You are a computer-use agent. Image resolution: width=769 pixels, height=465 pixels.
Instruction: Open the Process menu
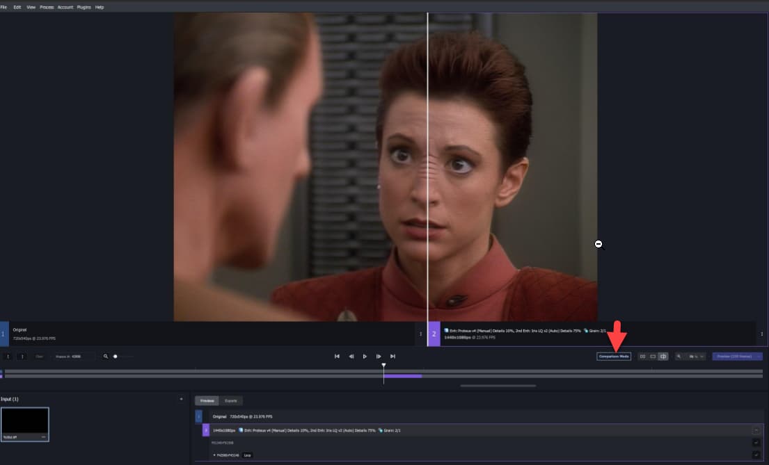[47, 7]
